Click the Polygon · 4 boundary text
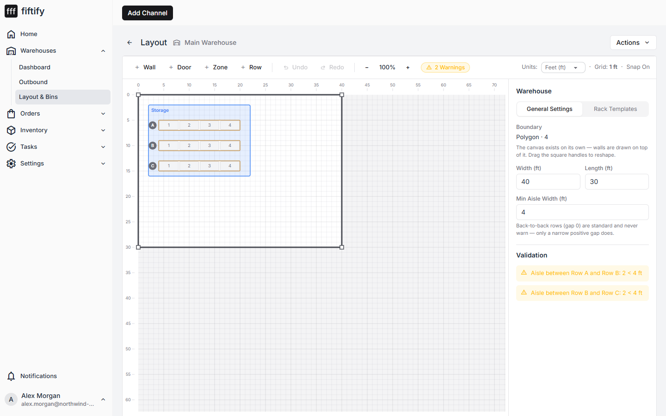666x416 pixels. (532, 137)
